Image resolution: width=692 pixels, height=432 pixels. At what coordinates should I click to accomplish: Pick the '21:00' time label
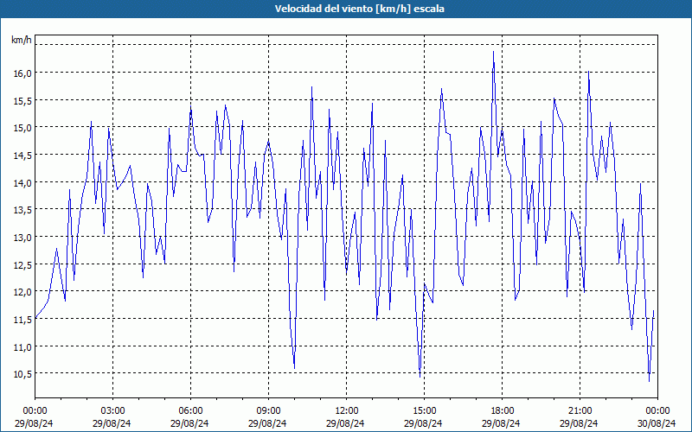[580, 411]
